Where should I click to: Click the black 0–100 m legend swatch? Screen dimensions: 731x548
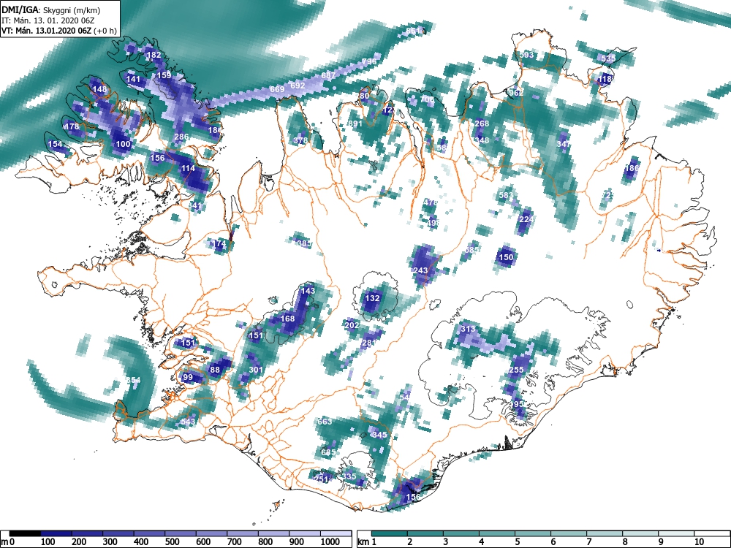pos(25,533)
